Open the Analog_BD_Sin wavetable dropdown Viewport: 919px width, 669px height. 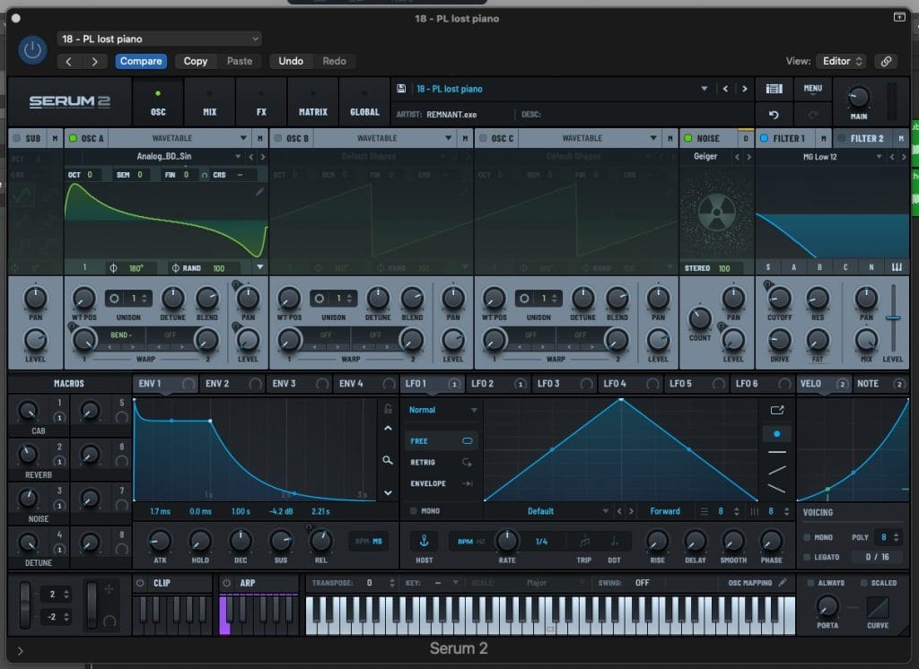pos(238,156)
